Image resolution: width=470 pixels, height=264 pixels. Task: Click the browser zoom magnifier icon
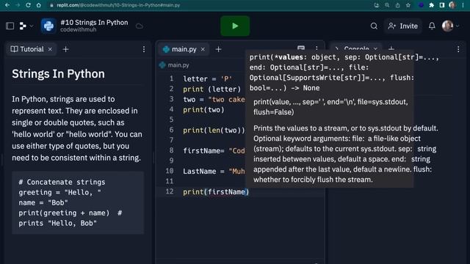coord(387,5)
